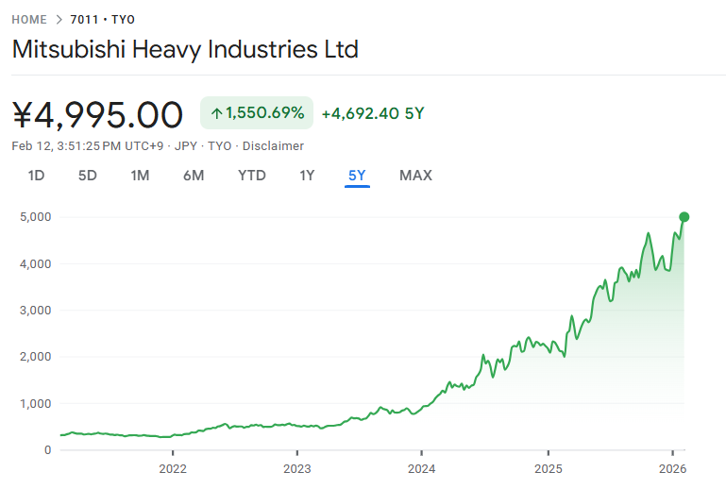Click the breadcrumb chevron after HOME
The image size is (726, 489).
tap(59, 19)
